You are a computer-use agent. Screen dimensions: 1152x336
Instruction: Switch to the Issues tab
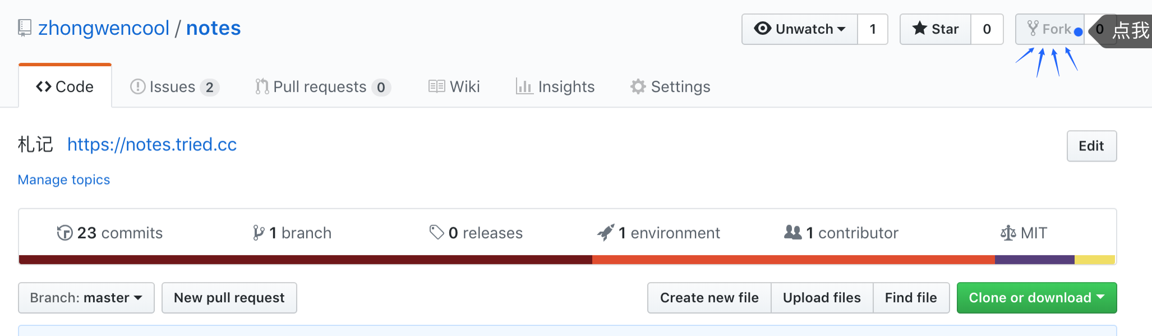pos(174,87)
